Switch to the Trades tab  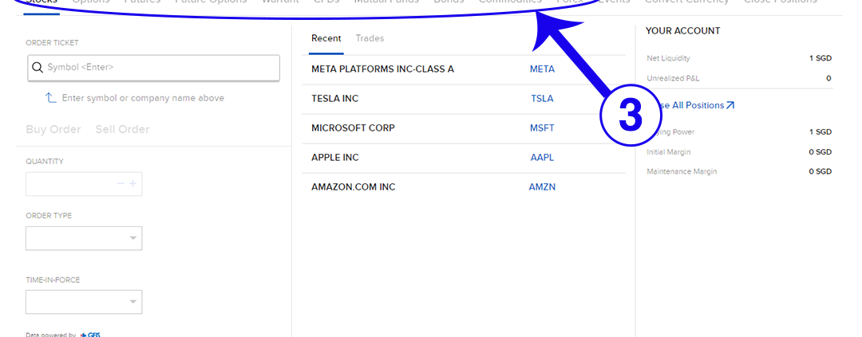tap(370, 38)
